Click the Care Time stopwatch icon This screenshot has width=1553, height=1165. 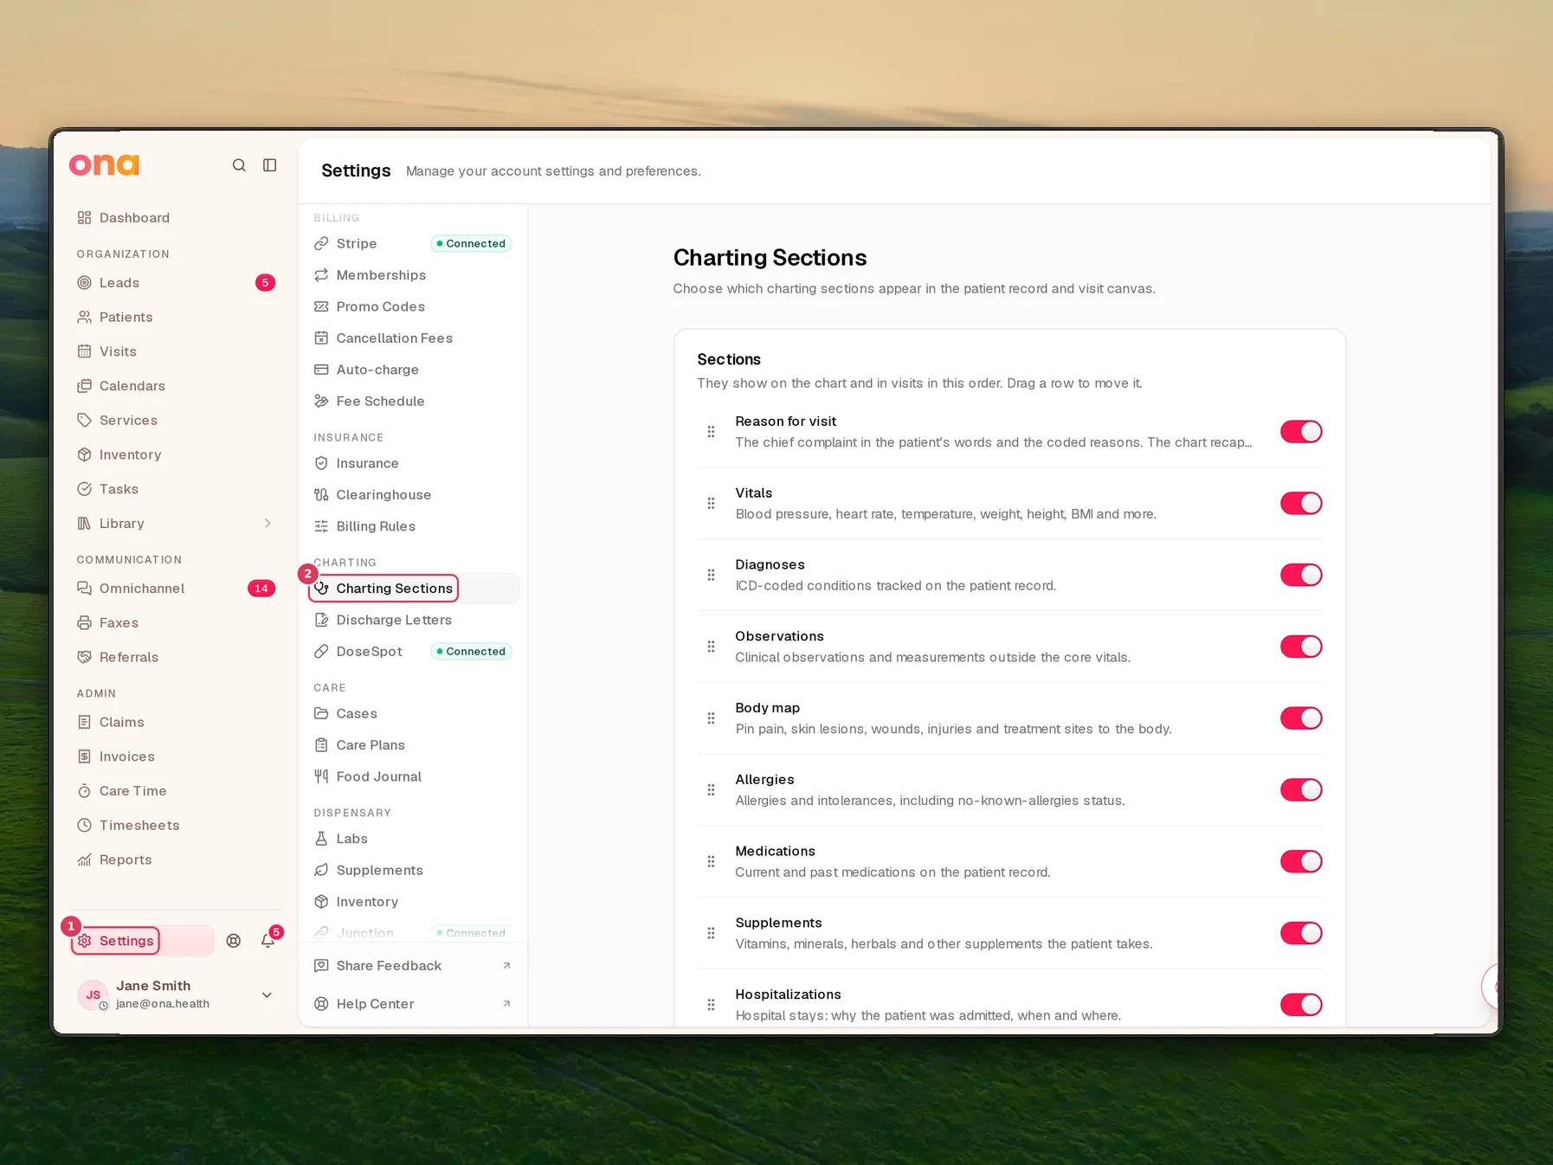(x=84, y=791)
